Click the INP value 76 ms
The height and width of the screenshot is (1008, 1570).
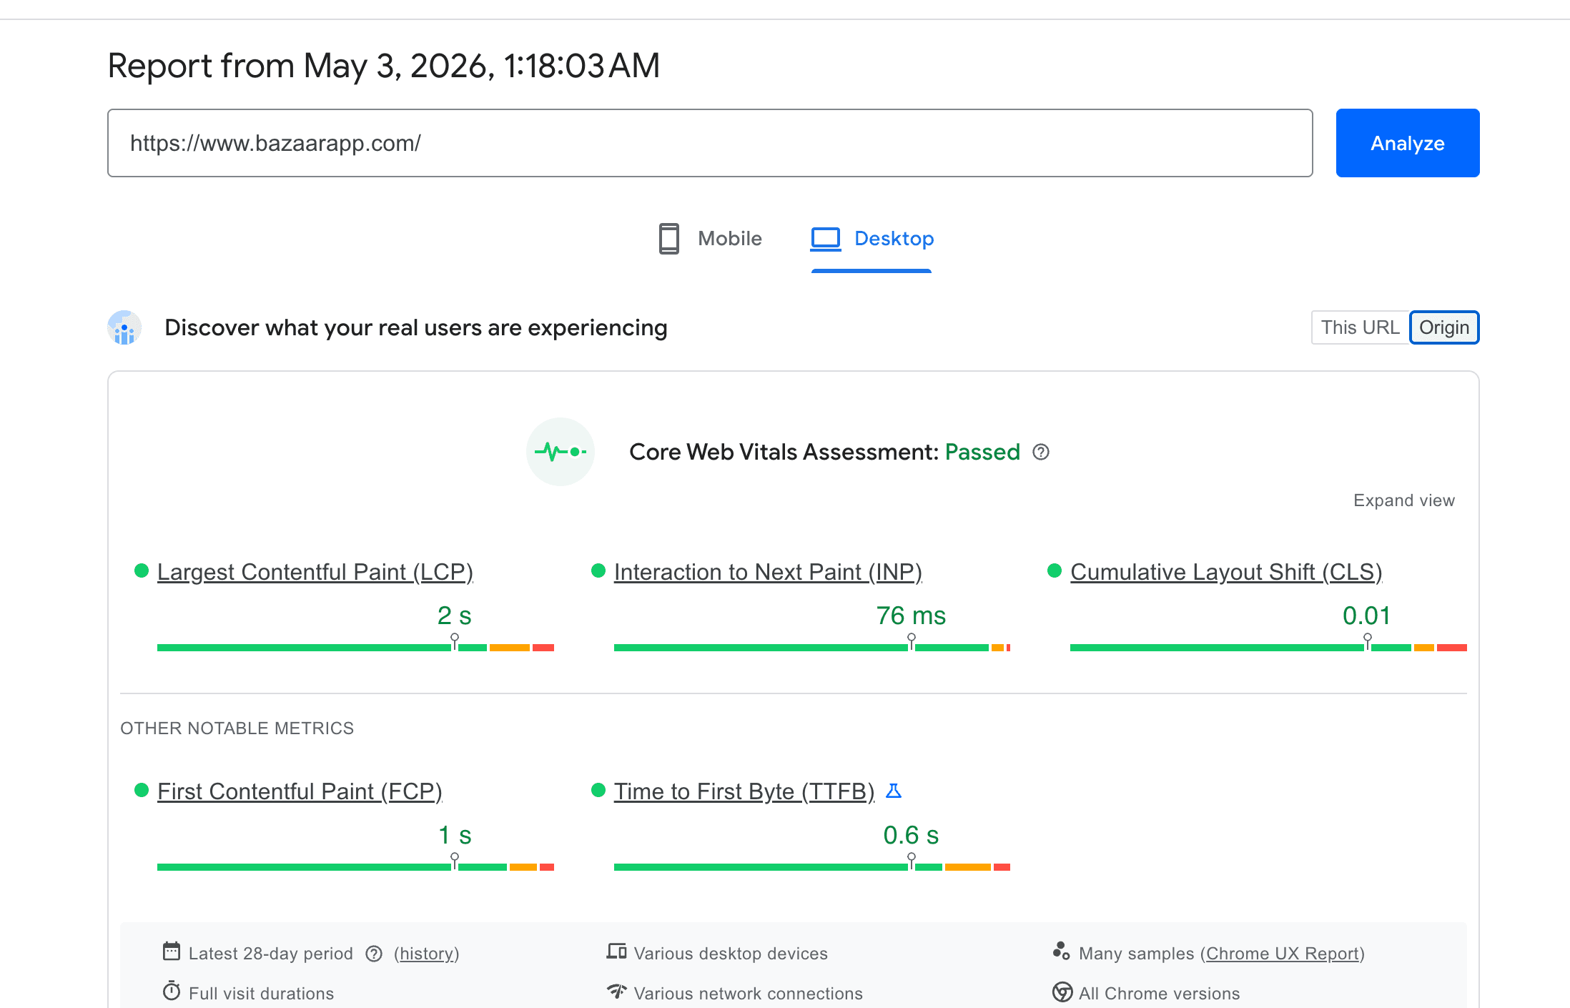911,616
